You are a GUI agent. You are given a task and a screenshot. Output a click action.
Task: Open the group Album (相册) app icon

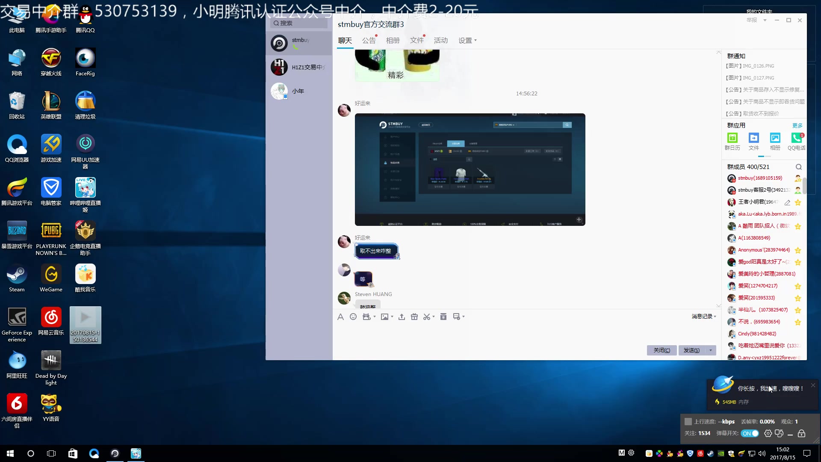point(775,141)
